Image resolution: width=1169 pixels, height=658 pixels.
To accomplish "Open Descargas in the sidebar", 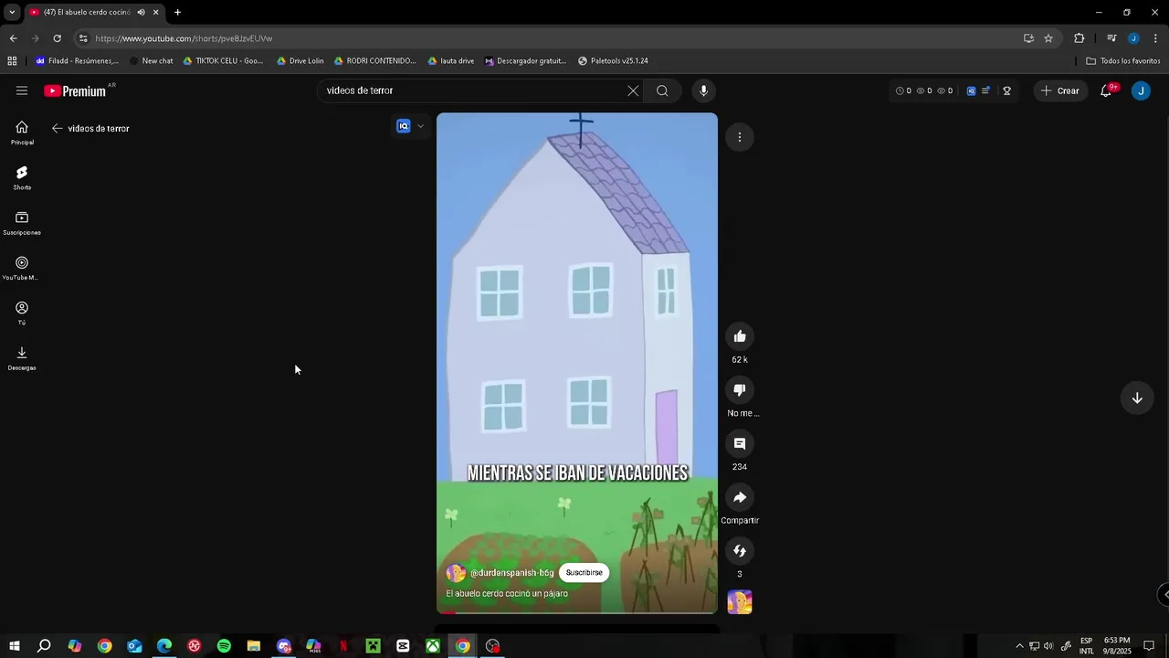I will [x=22, y=358].
